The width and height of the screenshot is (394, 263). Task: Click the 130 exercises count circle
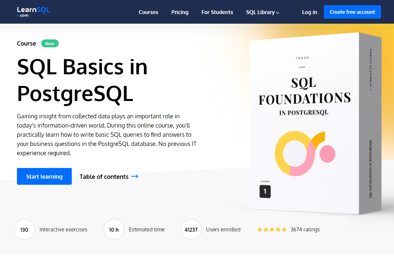tap(24, 229)
